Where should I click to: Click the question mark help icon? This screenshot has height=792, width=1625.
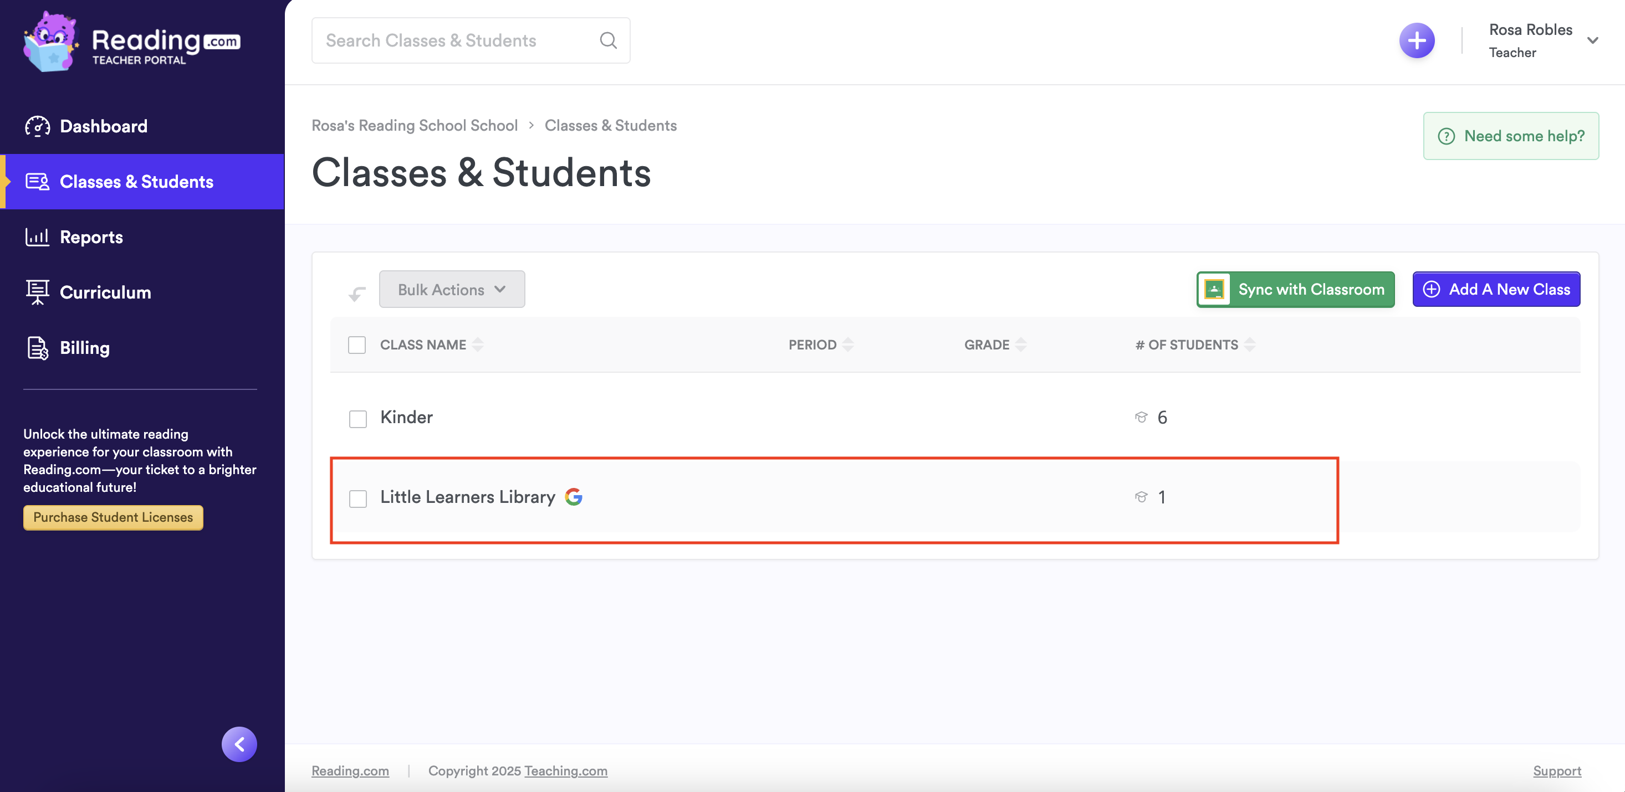1446,136
